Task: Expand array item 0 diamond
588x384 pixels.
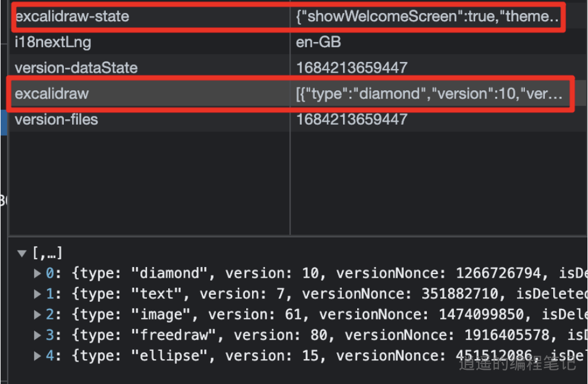Action: (37, 274)
